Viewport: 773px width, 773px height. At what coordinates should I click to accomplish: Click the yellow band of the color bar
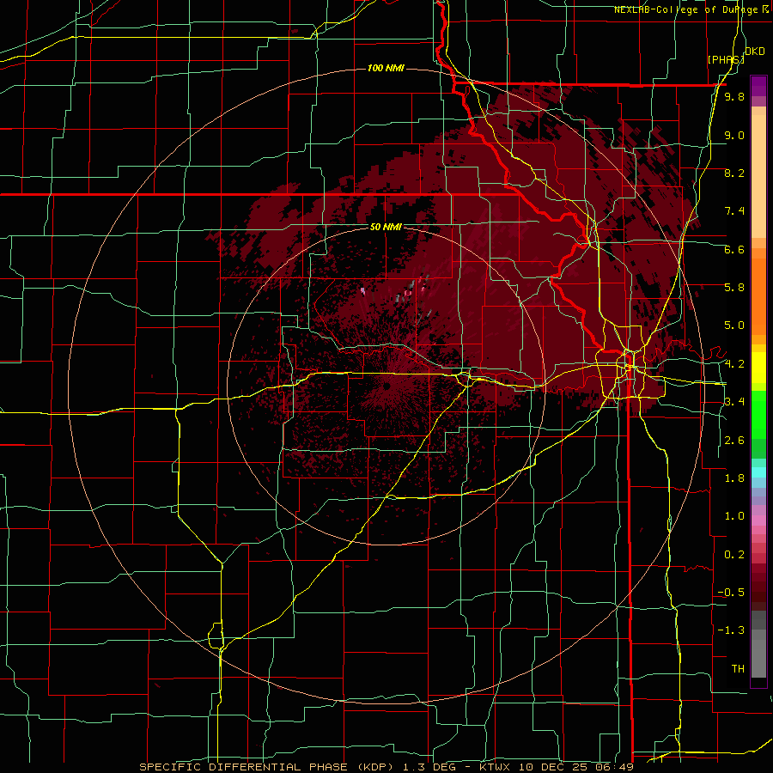(x=758, y=368)
